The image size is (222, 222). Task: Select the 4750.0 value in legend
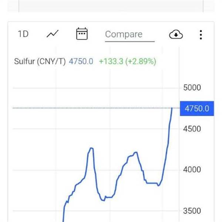click(x=81, y=61)
